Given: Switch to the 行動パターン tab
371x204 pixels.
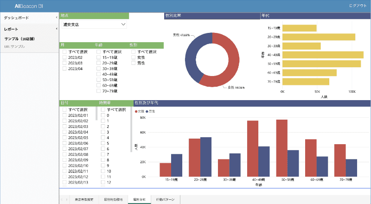Looking at the screenshot, I should pos(166,199).
